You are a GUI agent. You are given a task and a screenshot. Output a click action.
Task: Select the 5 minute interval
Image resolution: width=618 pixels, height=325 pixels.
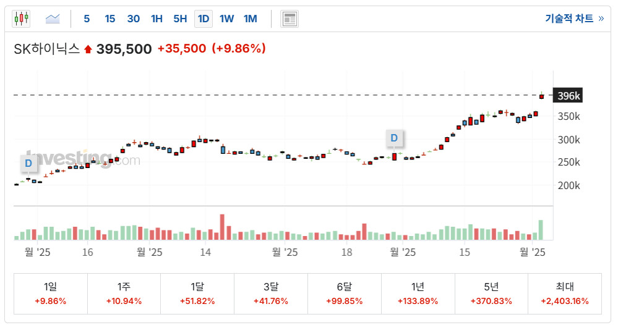tap(87, 19)
